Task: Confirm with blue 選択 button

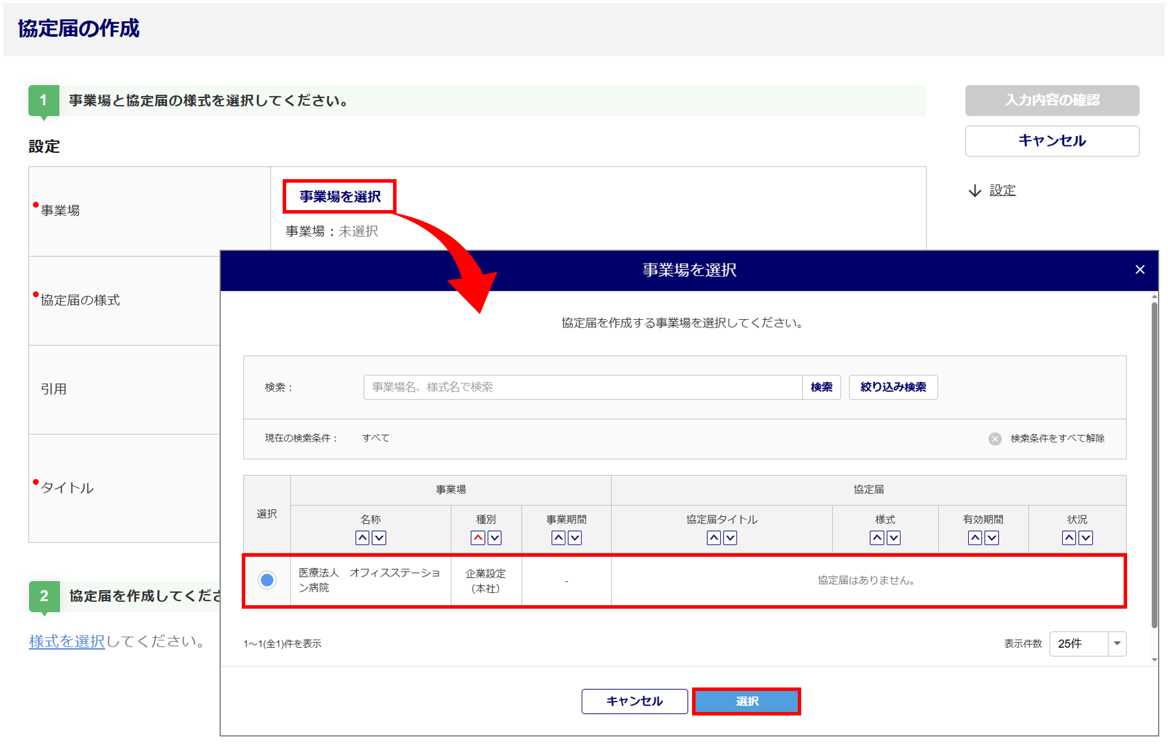Action: pos(746,701)
